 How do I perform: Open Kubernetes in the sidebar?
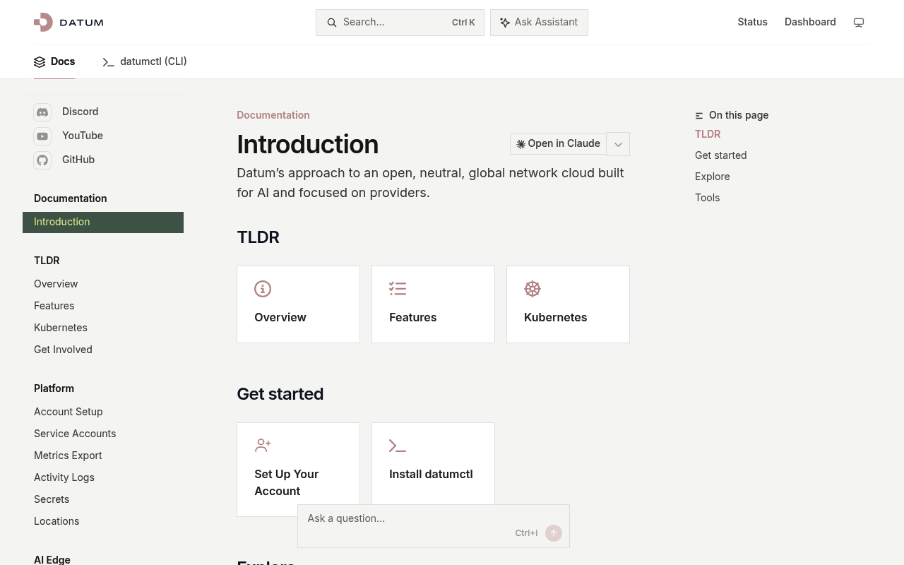[x=61, y=328]
